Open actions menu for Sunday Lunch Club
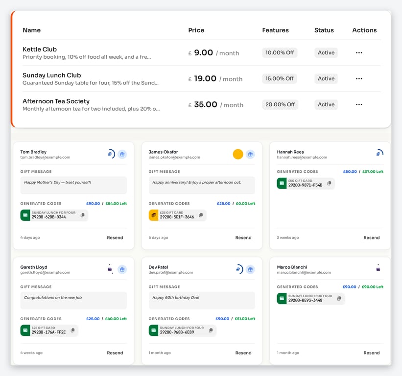Image resolution: width=402 pixels, height=376 pixels. 359,79
